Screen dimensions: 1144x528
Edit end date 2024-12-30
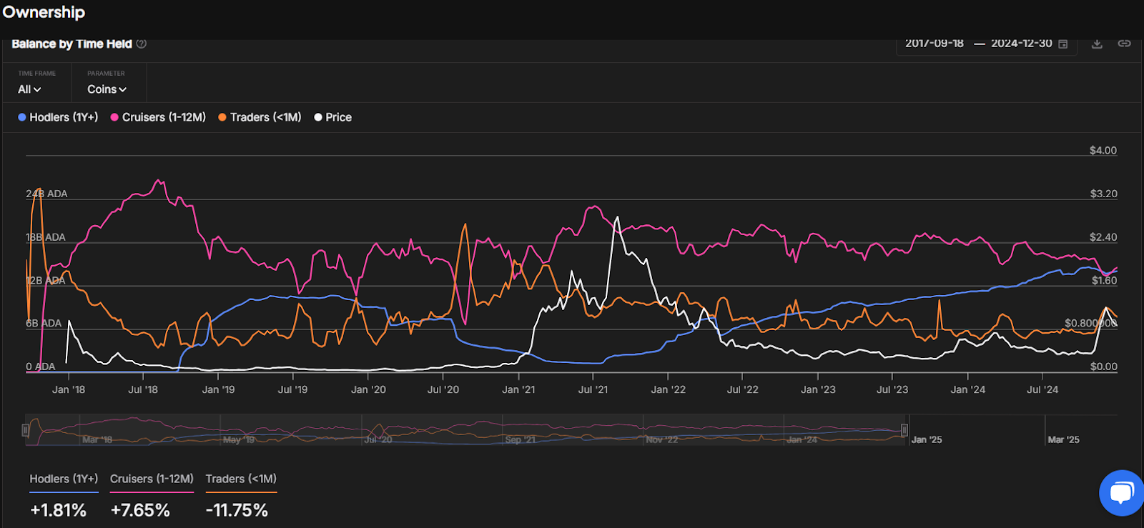click(x=1021, y=44)
